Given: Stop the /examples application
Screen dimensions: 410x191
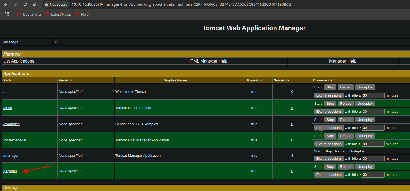Looking at the screenshot, I should [x=330, y=120].
